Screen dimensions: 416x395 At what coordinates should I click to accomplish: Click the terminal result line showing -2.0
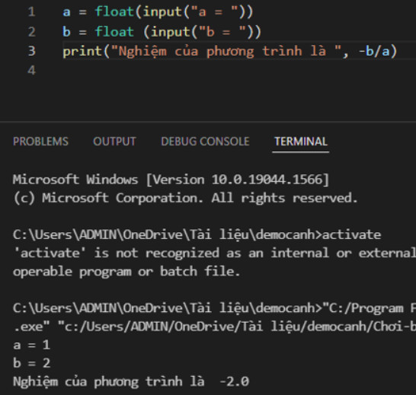point(131,382)
